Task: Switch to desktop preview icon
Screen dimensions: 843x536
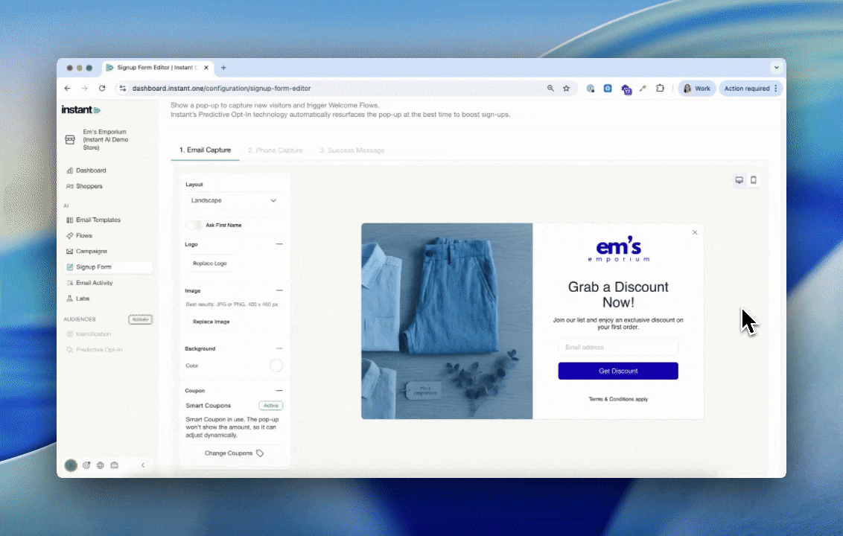Action: [x=739, y=180]
